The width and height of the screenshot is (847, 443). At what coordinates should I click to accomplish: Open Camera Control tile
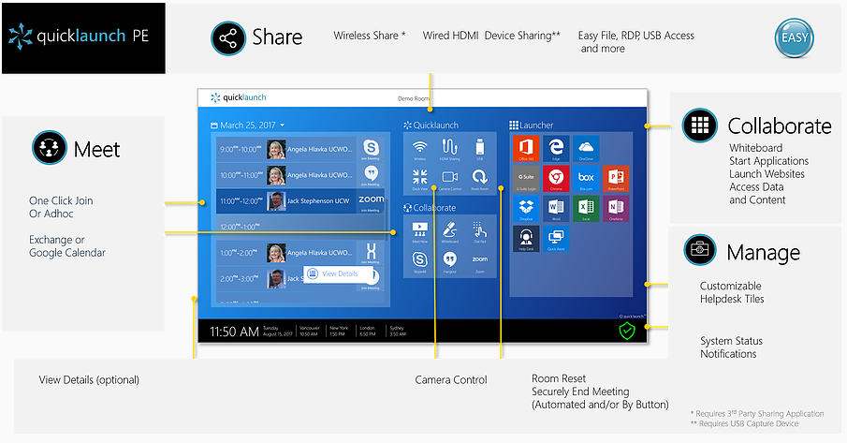(x=449, y=179)
